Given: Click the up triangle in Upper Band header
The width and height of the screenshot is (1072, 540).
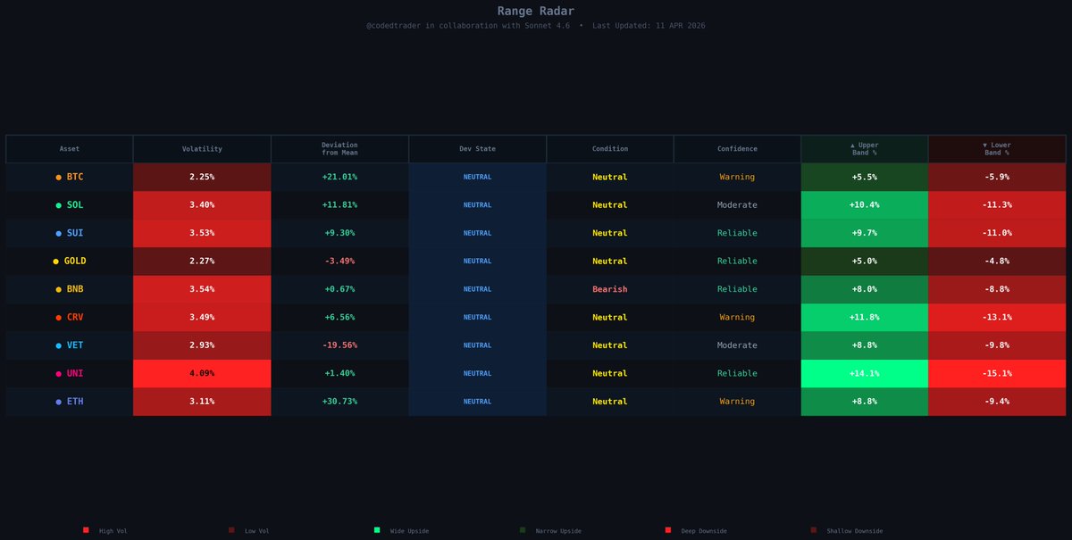Looking at the screenshot, I should [x=853, y=145].
